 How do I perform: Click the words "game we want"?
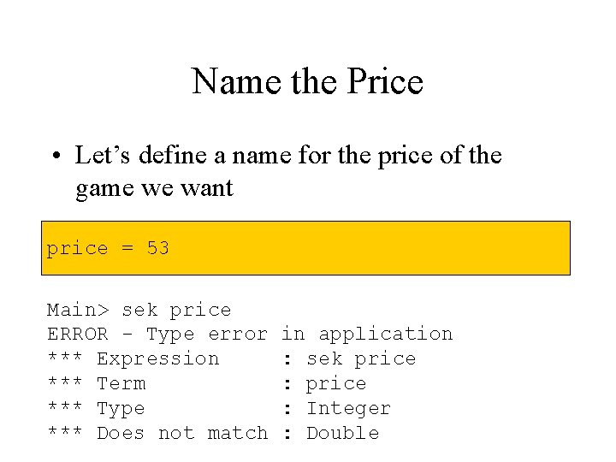pos(154,187)
